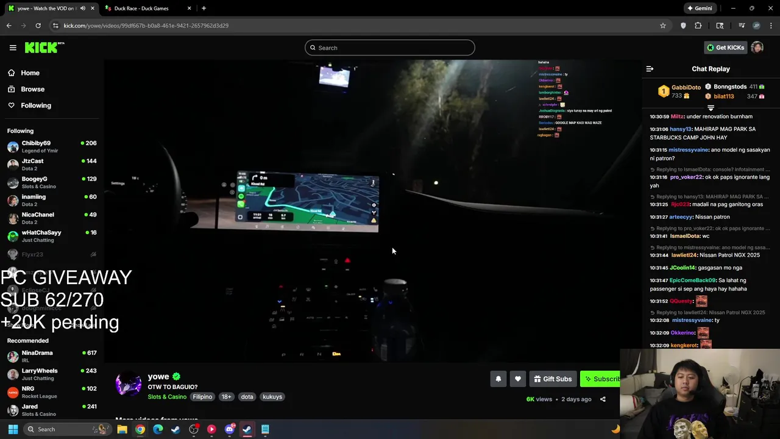Go back in browser history

coord(9,26)
